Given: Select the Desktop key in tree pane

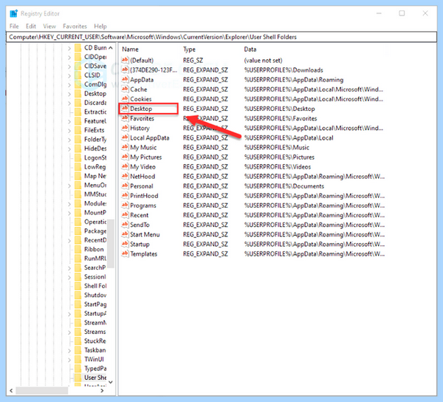Looking at the screenshot, I should [x=95, y=94].
